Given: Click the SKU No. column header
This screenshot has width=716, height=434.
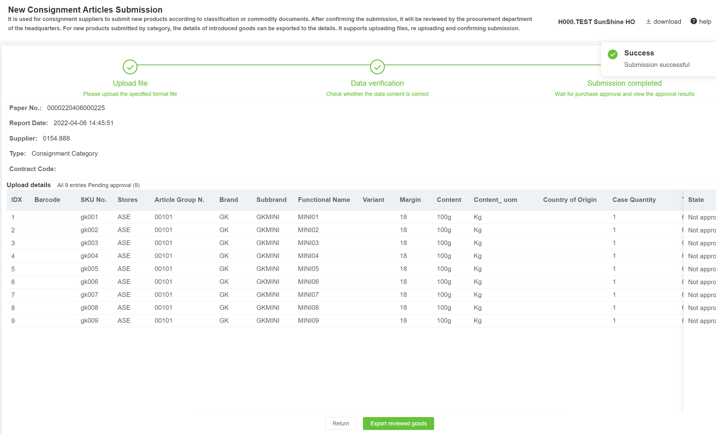Looking at the screenshot, I should pos(93,200).
